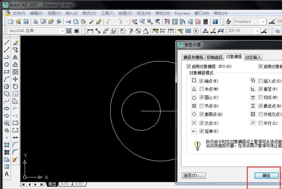This screenshot has height=189, width=282.
Task: Open the Express menu
Action: tap(182, 13)
